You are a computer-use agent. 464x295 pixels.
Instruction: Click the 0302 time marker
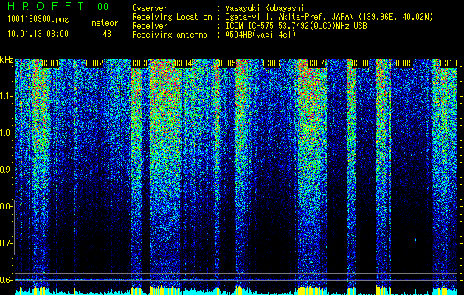94,63
